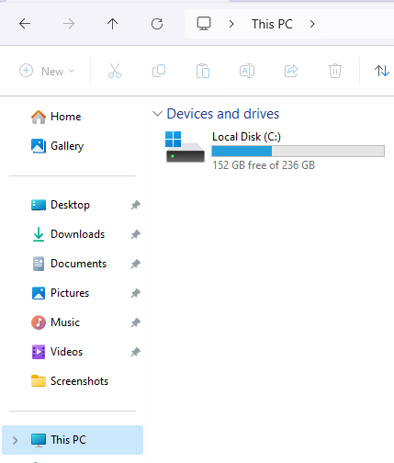
Task: Expand the This PC tree node
Action: click(15, 440)
